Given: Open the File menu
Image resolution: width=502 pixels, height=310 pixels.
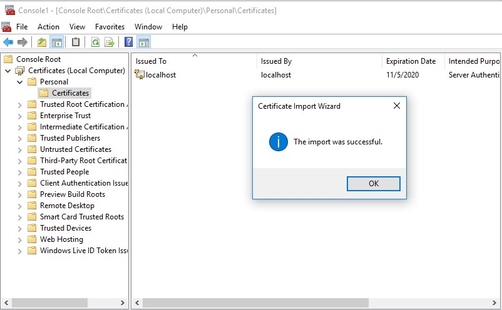Looking at the screenshot, I should (x=22, y=26).
